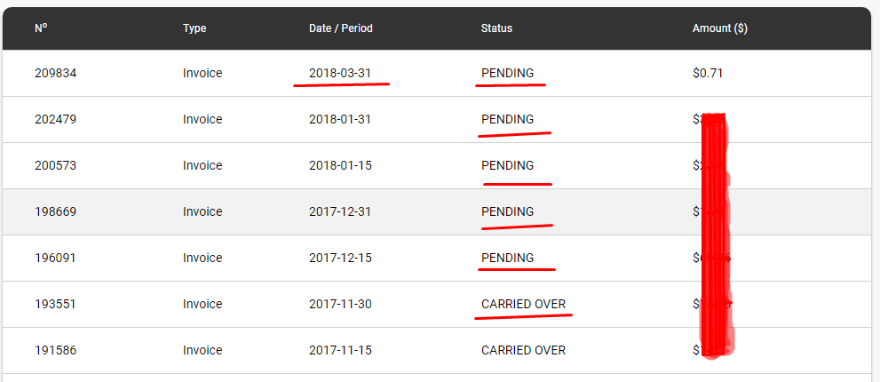Click the Status column header
880x382 pixels.
(496, 28)
